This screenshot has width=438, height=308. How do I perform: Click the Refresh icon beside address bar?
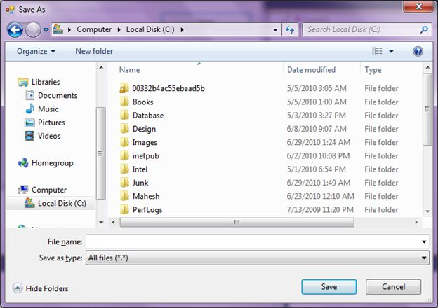pyautogui.click(x=290, y=29)
